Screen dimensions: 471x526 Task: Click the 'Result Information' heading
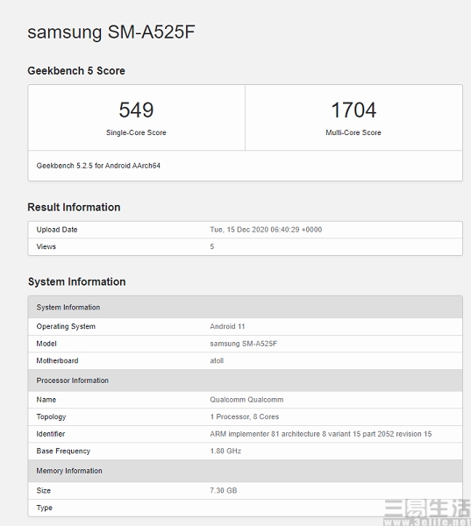click(x=74, y=207)
